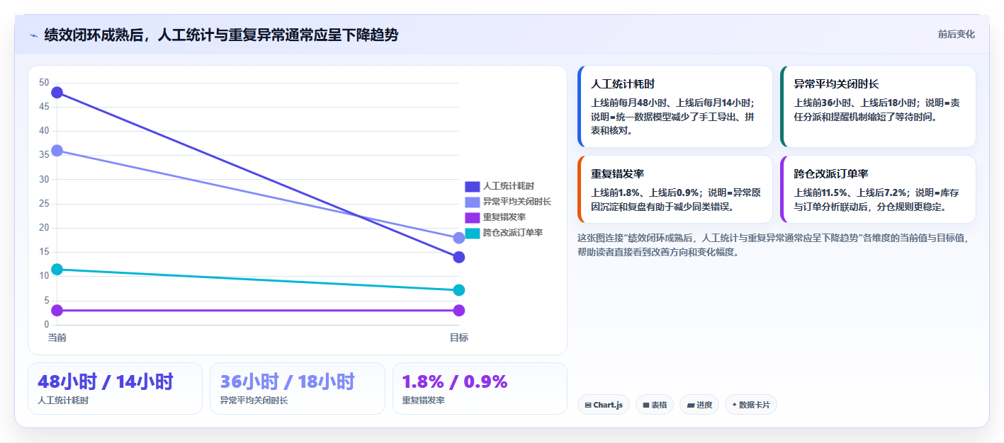Toggle 重复错发率 legend swatch

click(472, 217)
